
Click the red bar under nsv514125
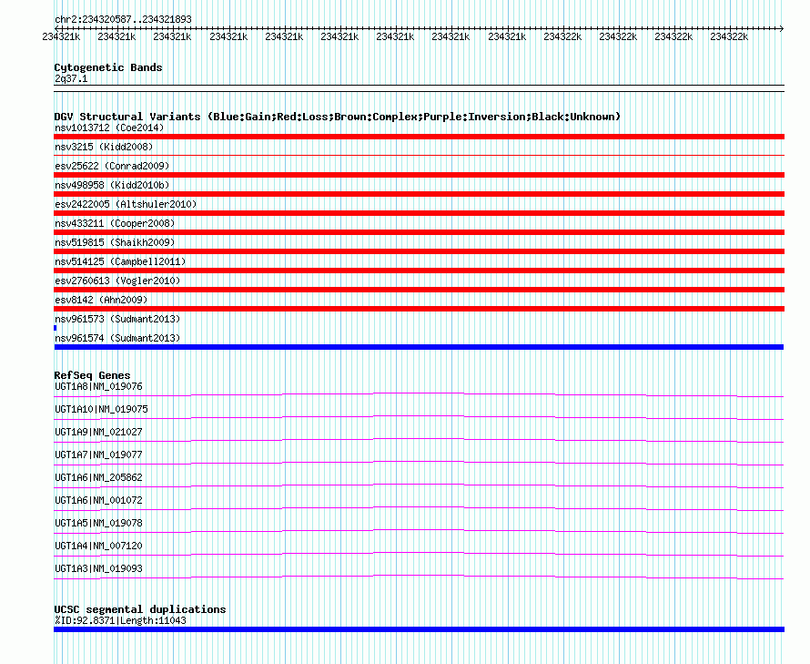[x=419, y=271]
